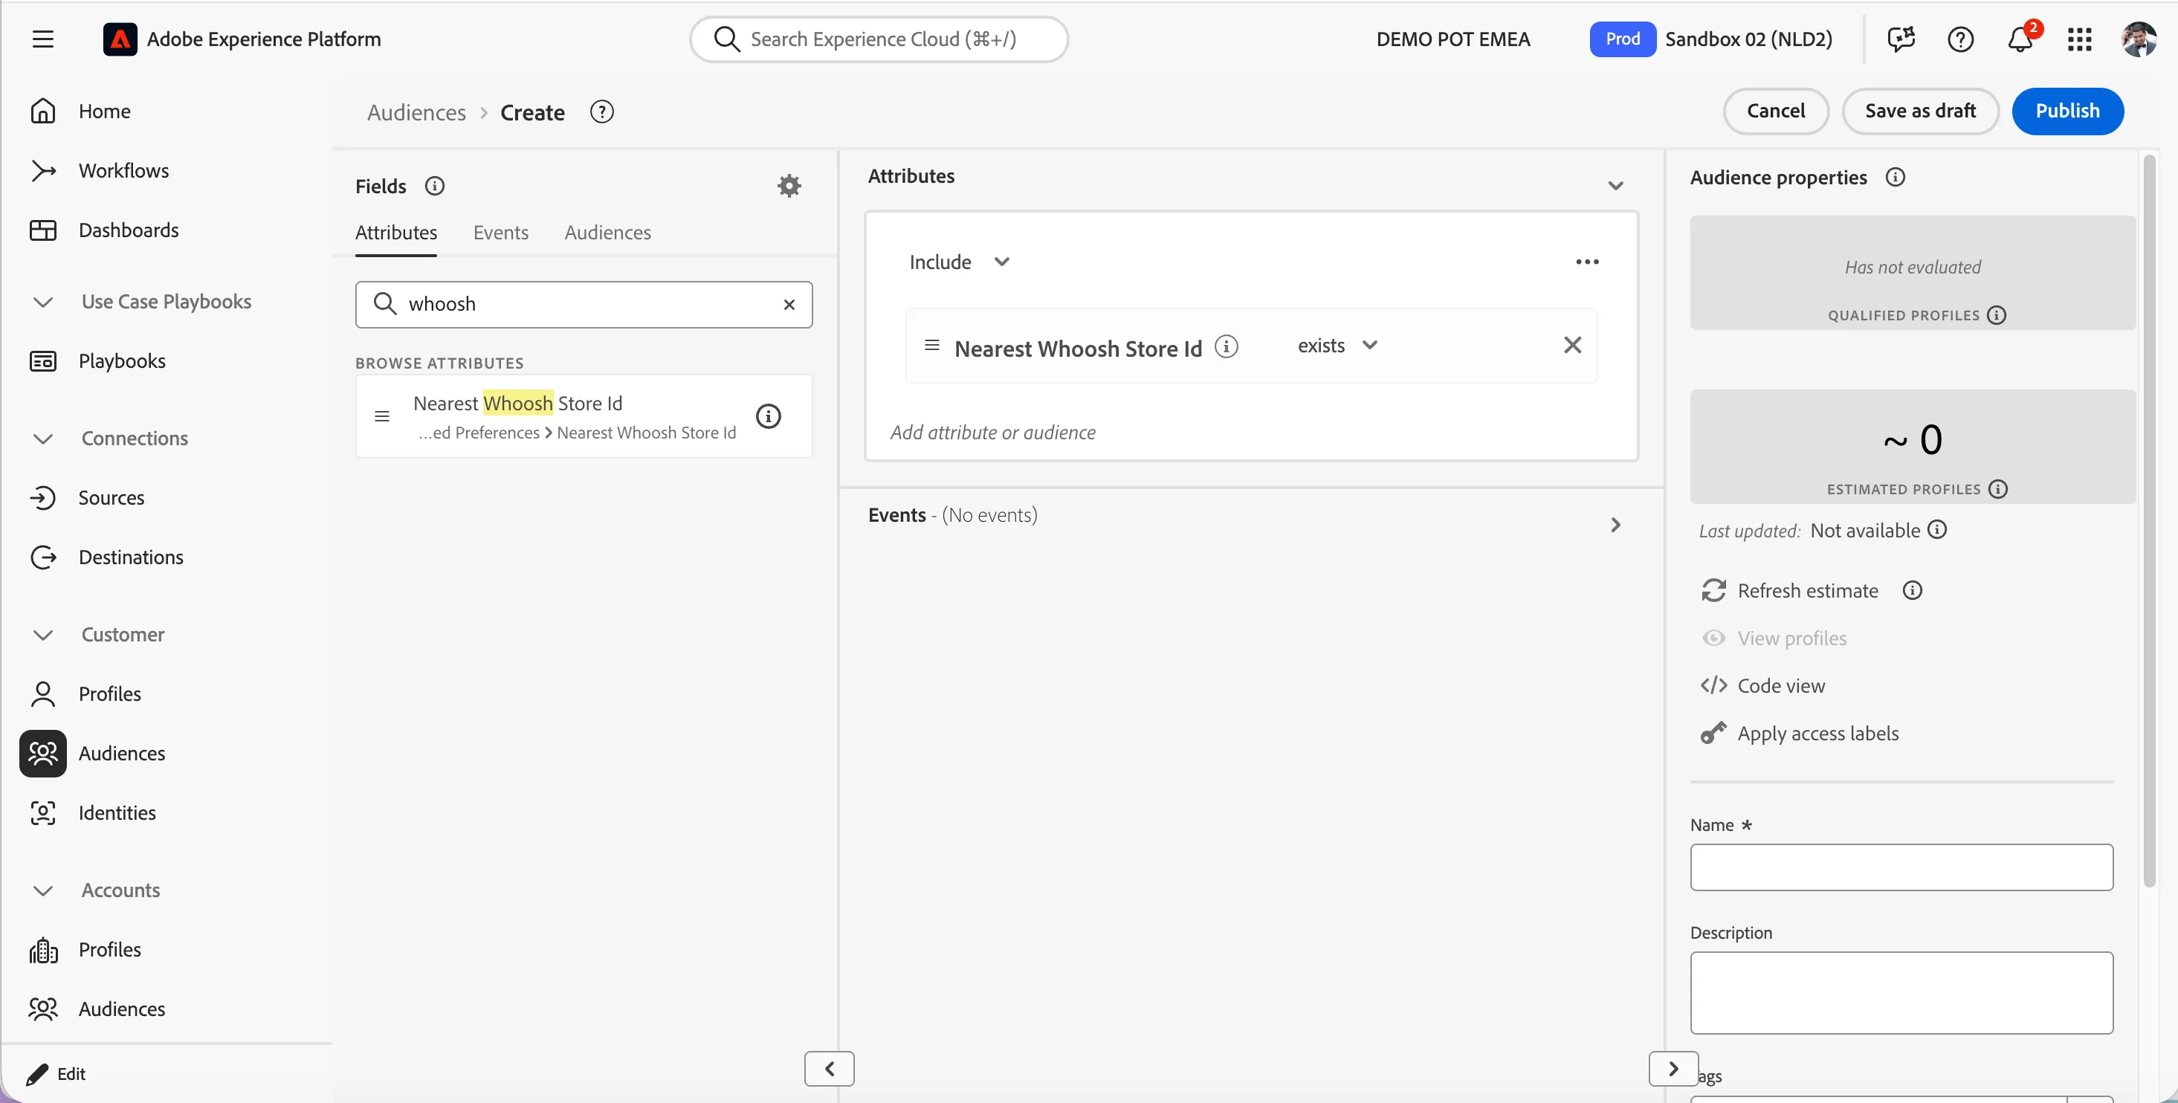Open the exists operator dropdown
Screen dimensions: 2178x1103
(x=1337, y=345)
